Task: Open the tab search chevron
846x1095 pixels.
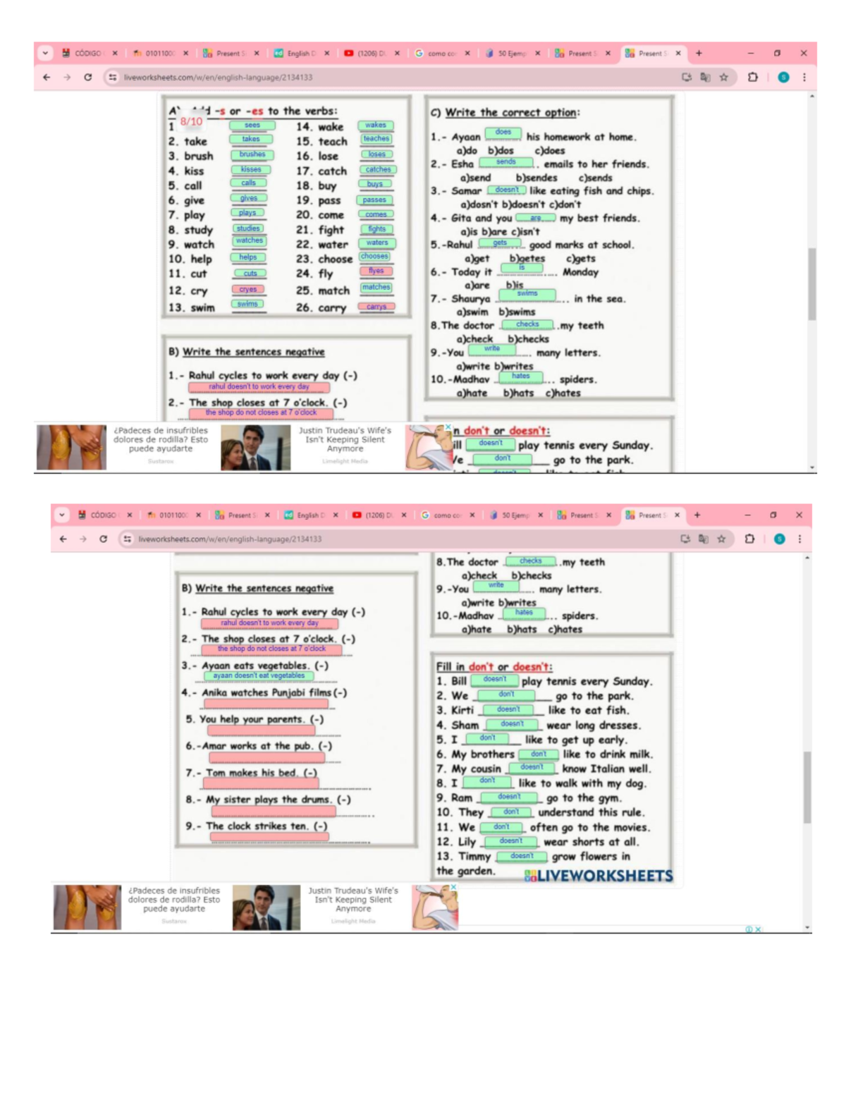Action: (44, 52)
